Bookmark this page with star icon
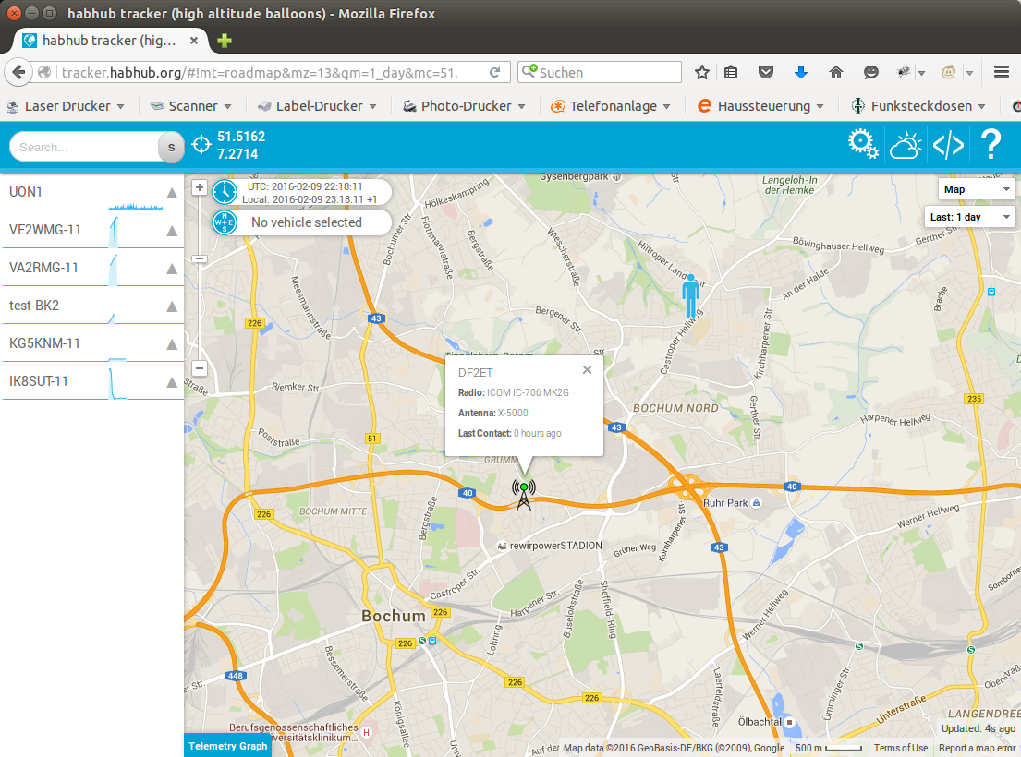The image size is (1021, 757). point(701,72)
